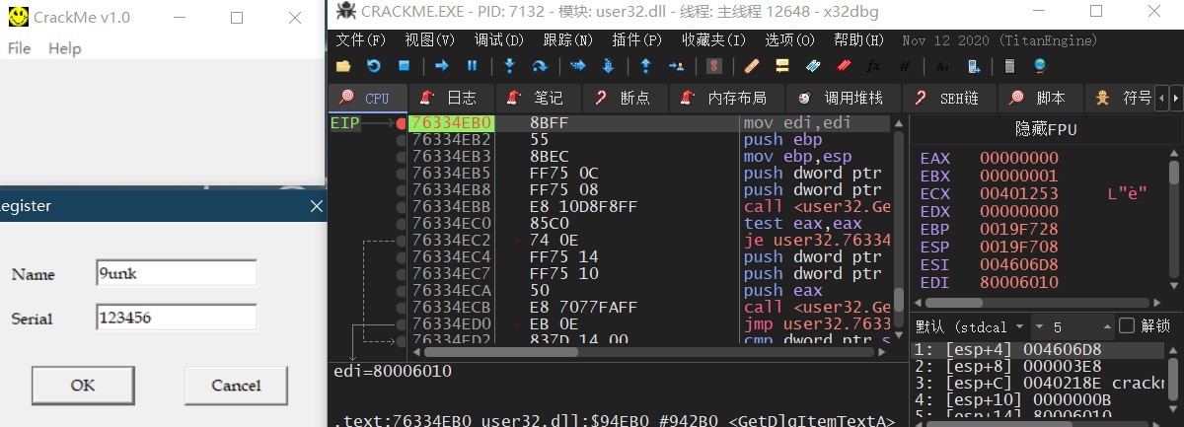This screenshot has height=427, width=1184.
Task: Click the Serial input field
Action: [x=177, y=318]
